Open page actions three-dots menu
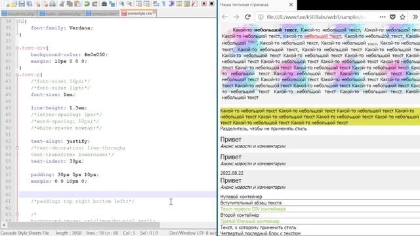420x236 pixels. click(x=383, y=17)
